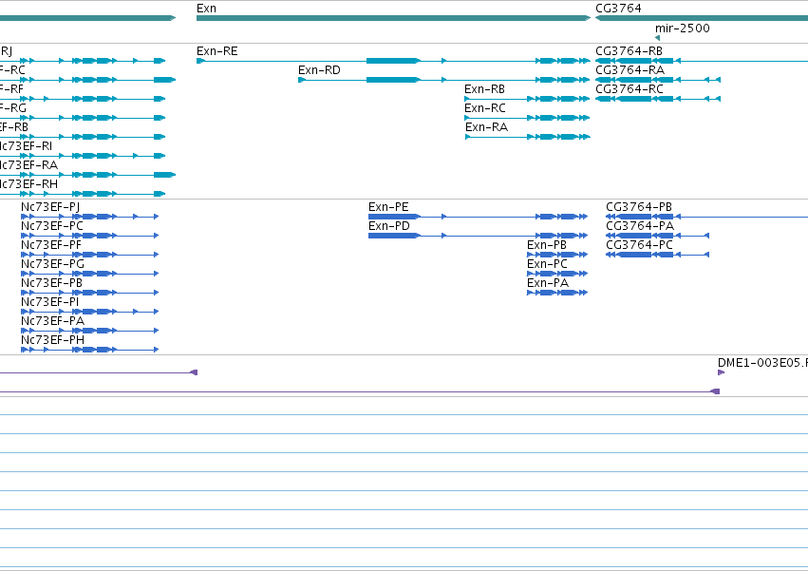Select the Exn-PB protein label
This screenshot has width=808, height=571.
click(547, 245)
